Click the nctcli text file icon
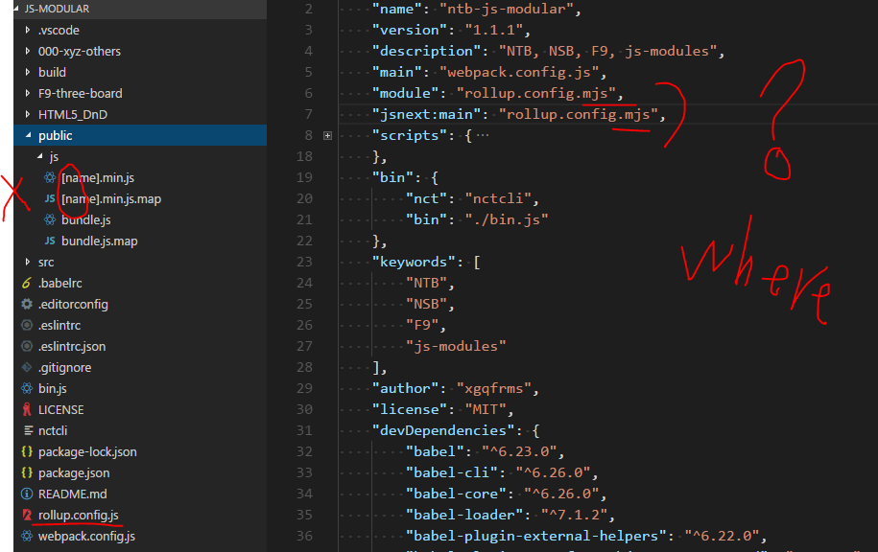The image size is (878, 552). point(28,430)
